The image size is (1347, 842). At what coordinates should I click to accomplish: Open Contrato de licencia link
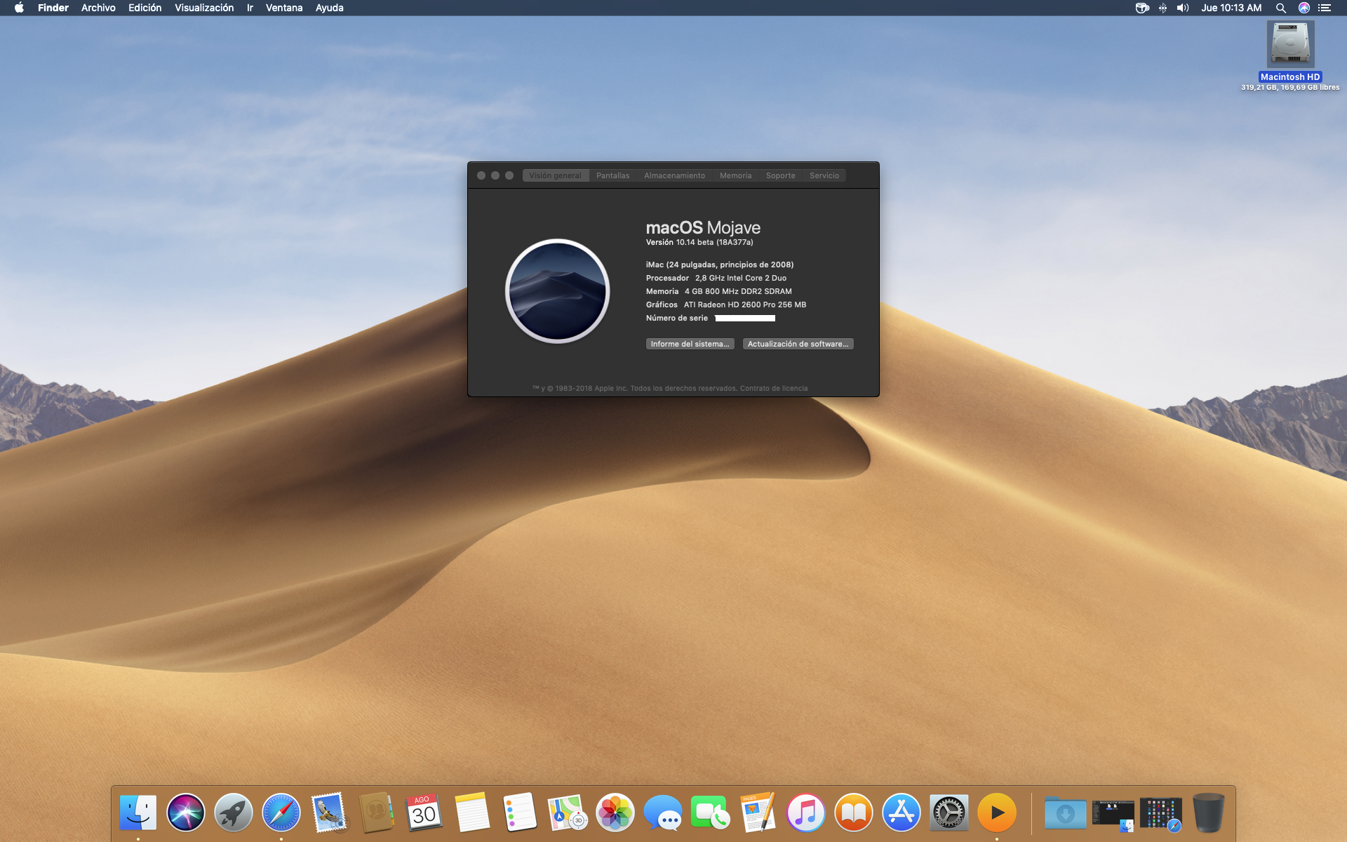click(x=774, y=388)
